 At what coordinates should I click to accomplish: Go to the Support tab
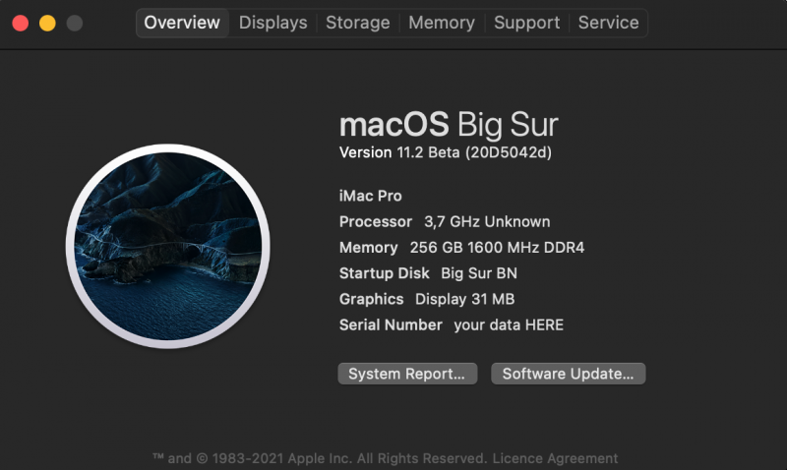pyautogui.click(x=526, y=23)
